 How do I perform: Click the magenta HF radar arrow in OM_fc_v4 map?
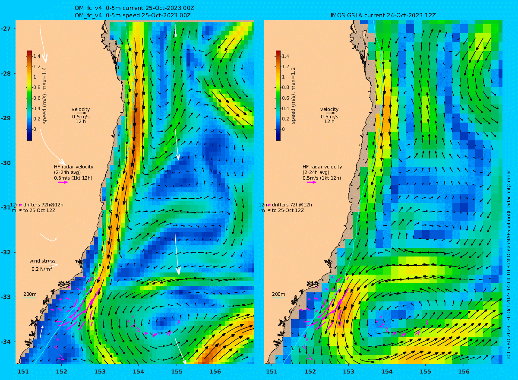pos(63,182)
